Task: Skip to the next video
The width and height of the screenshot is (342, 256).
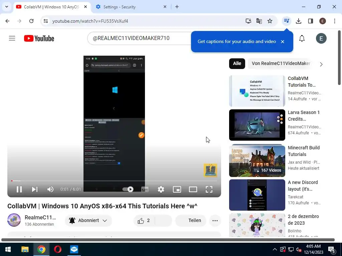Action: click(34, 189)
